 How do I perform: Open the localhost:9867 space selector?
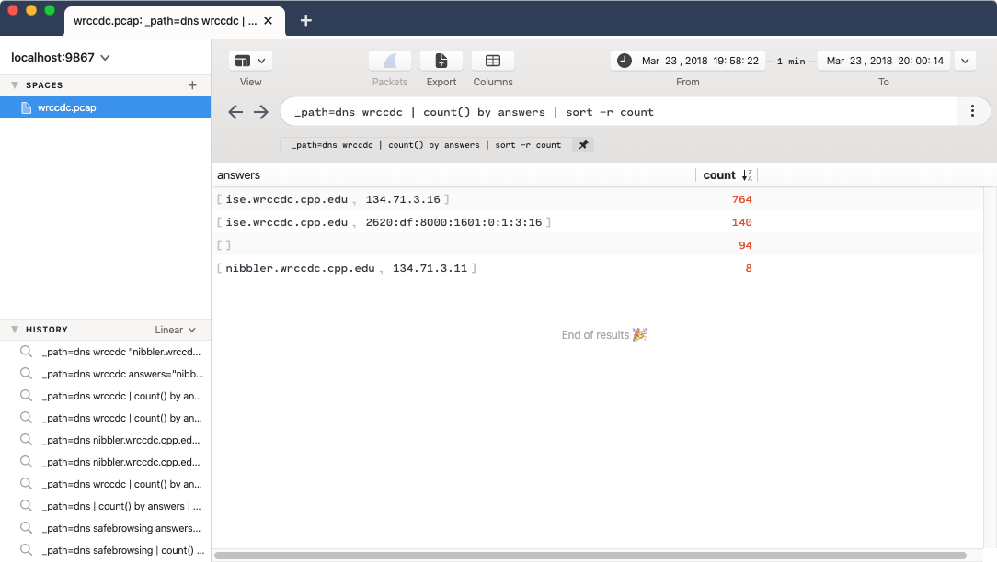pos(60,56)
